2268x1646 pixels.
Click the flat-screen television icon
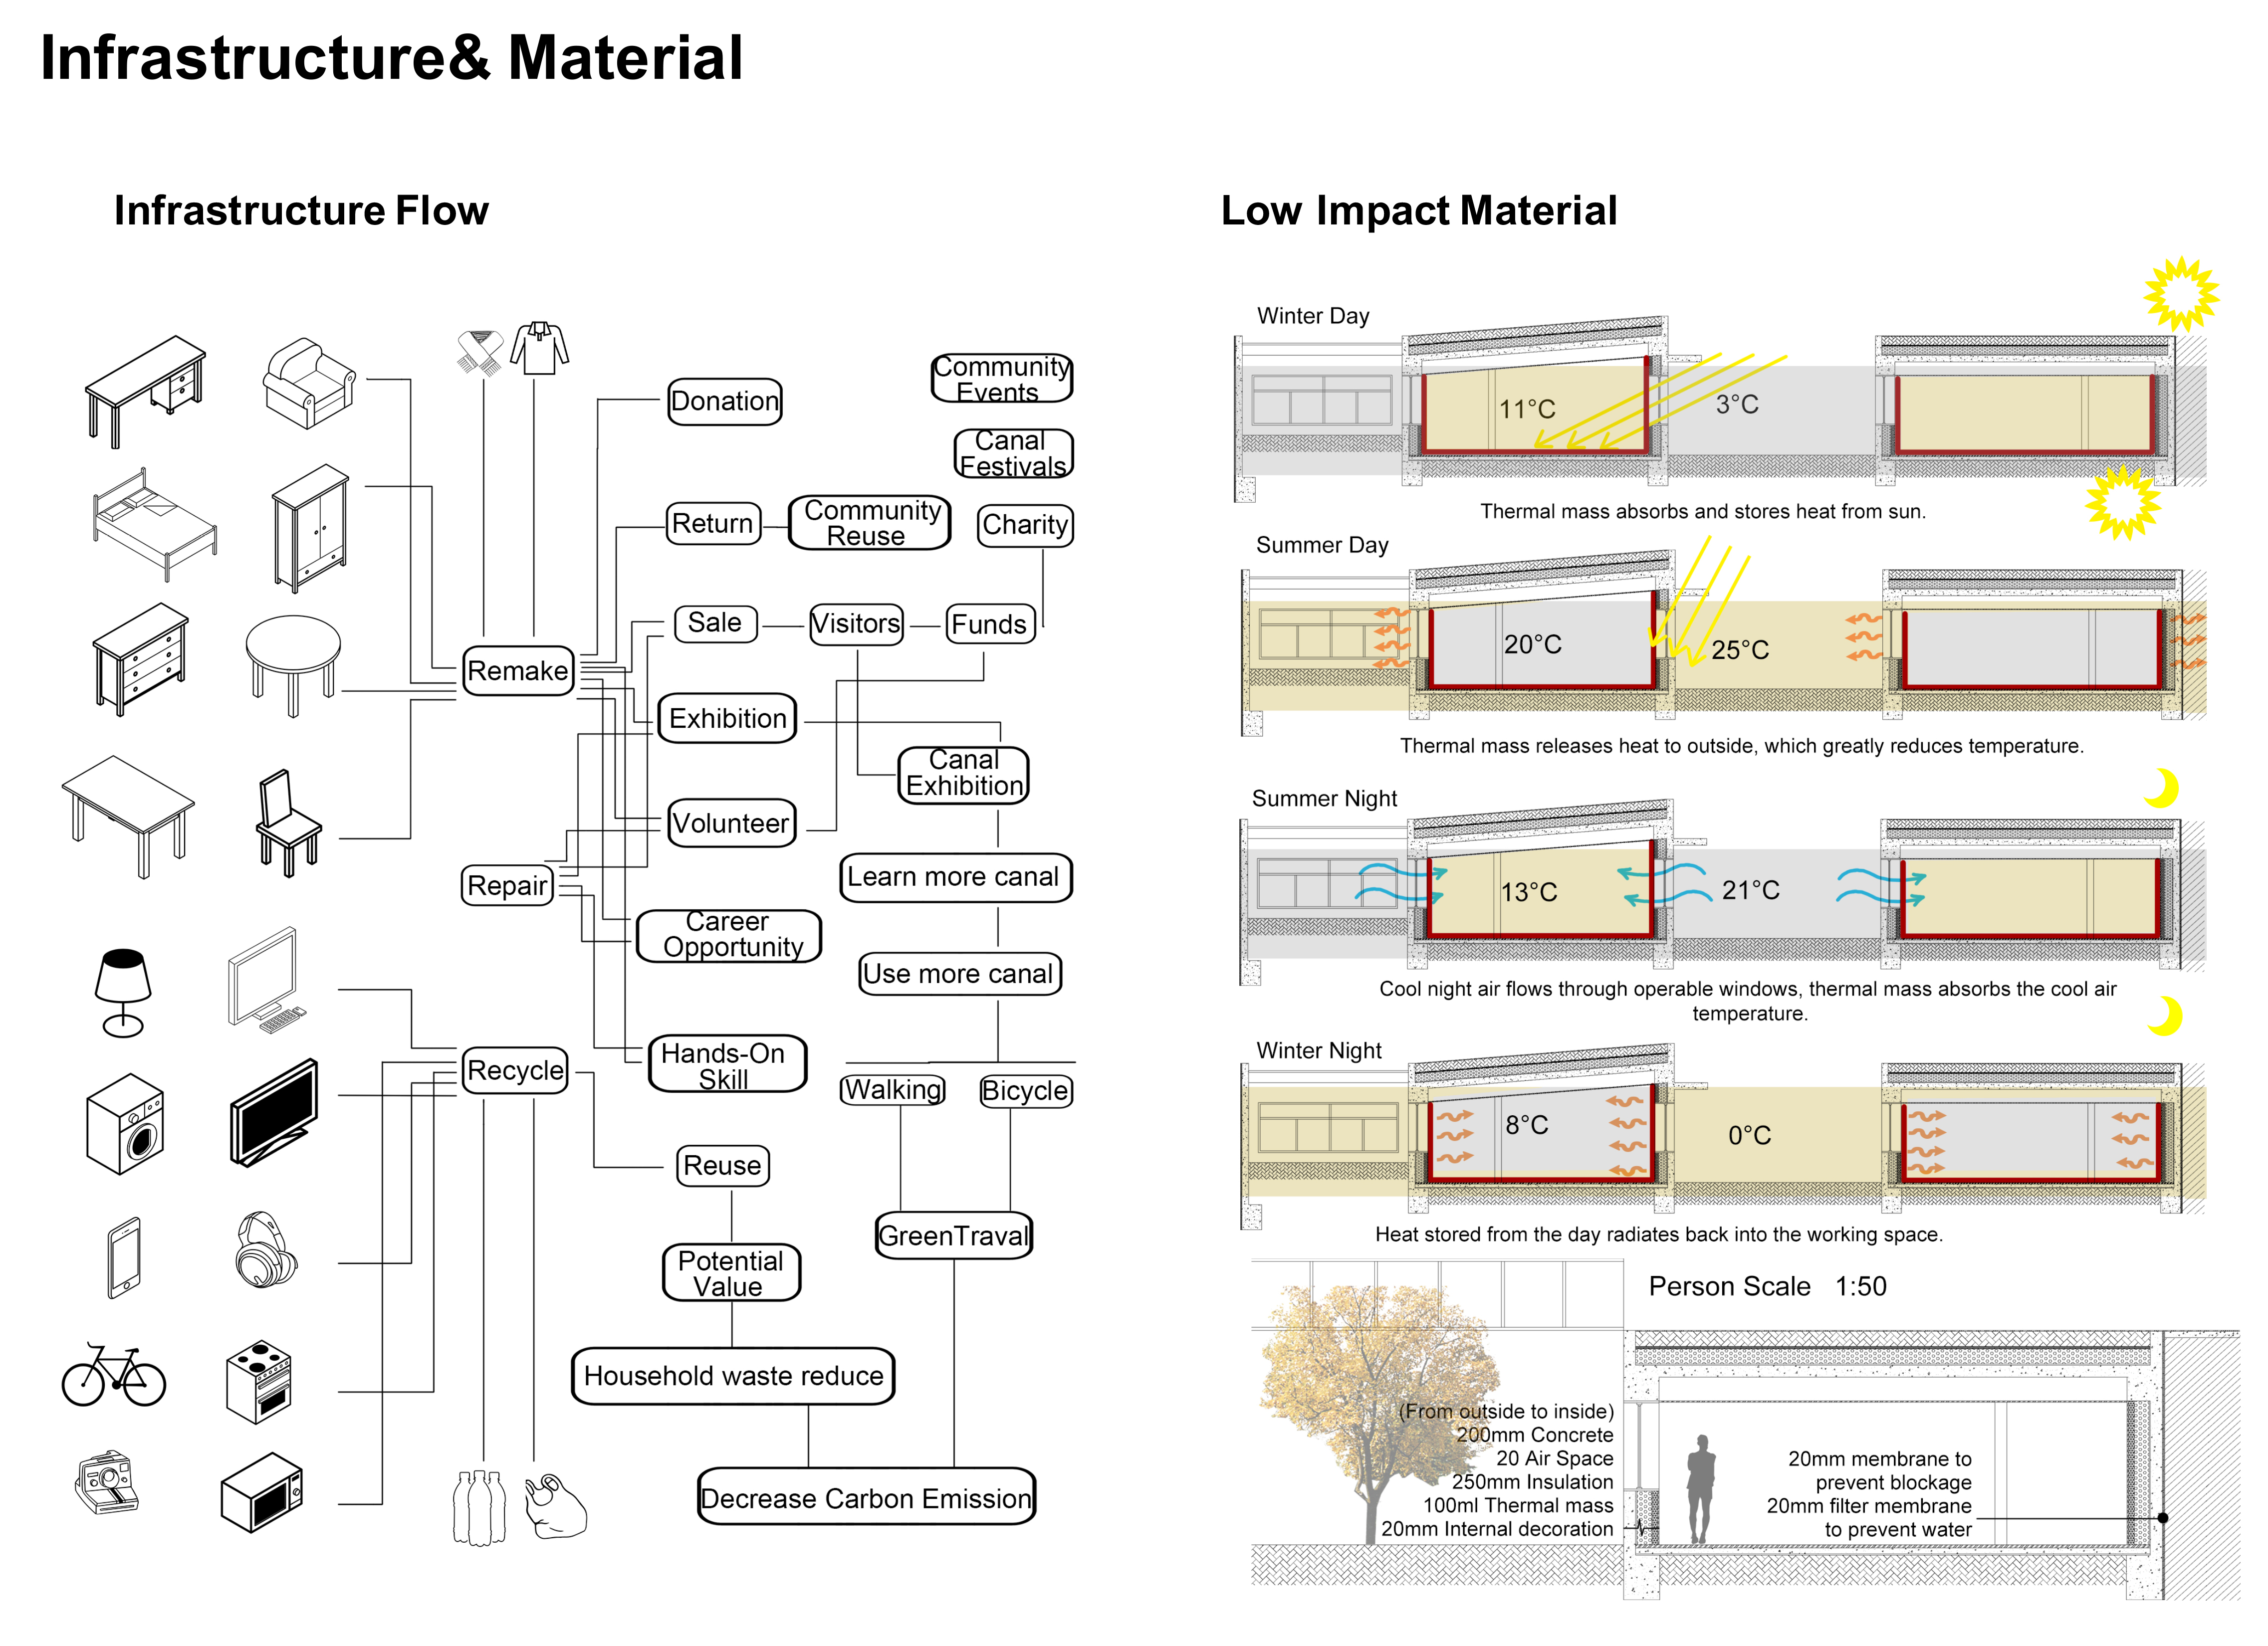coord(274,1112)
